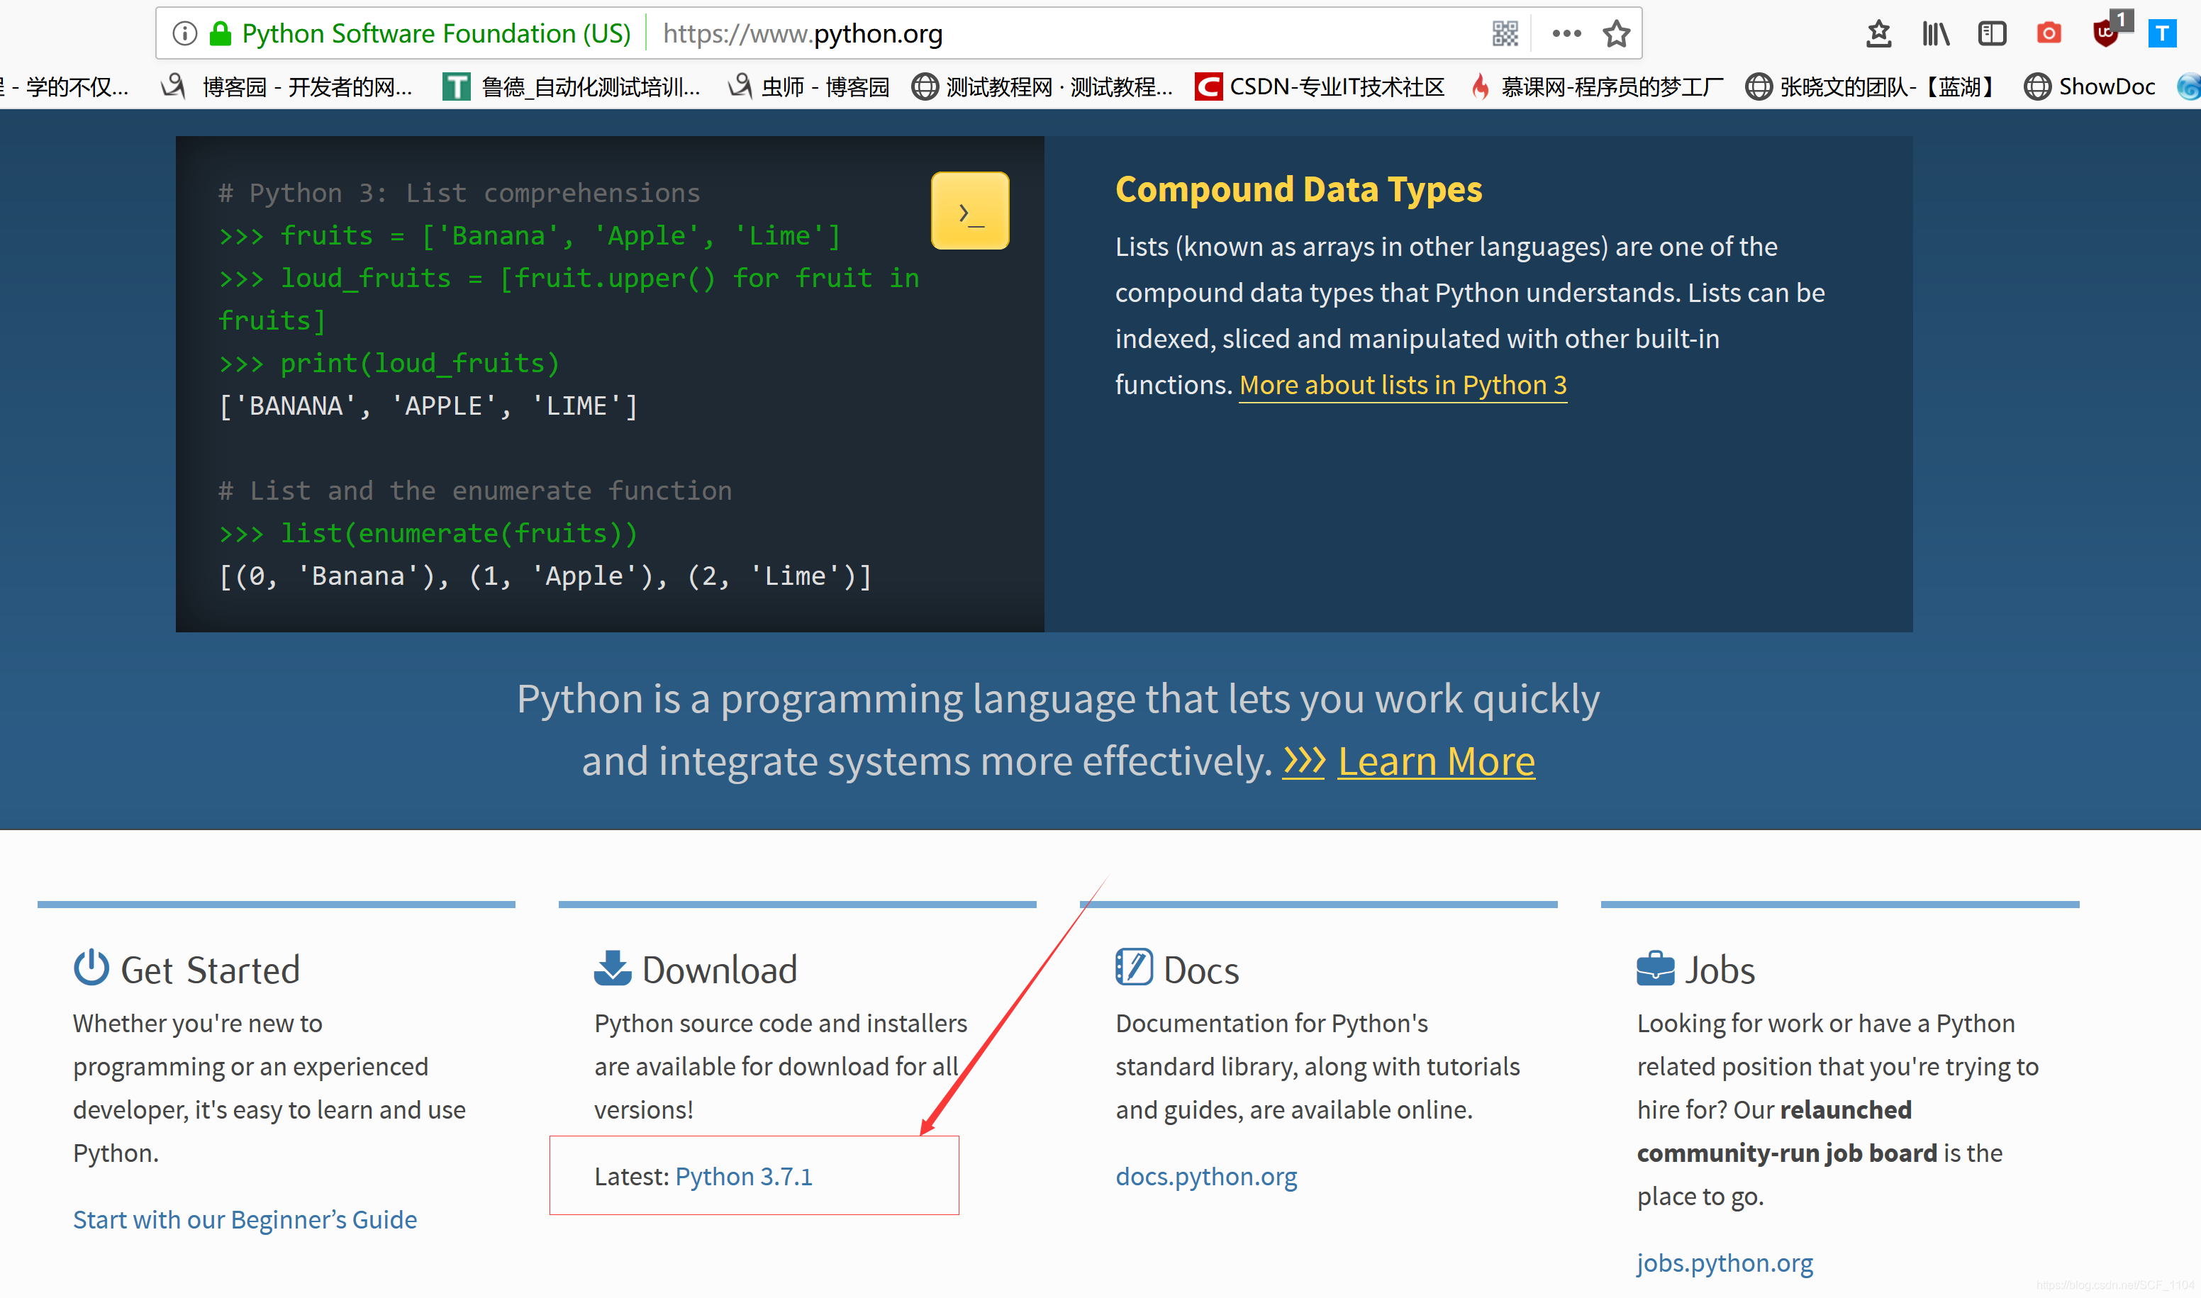Viewport: 2201px width, 1298px height.
Task: Open ShowDoc bookmark in bookmarks bar
Action: (2090, 86)
